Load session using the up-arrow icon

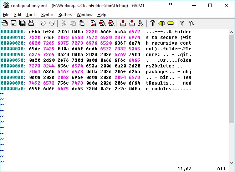(123, 23)
